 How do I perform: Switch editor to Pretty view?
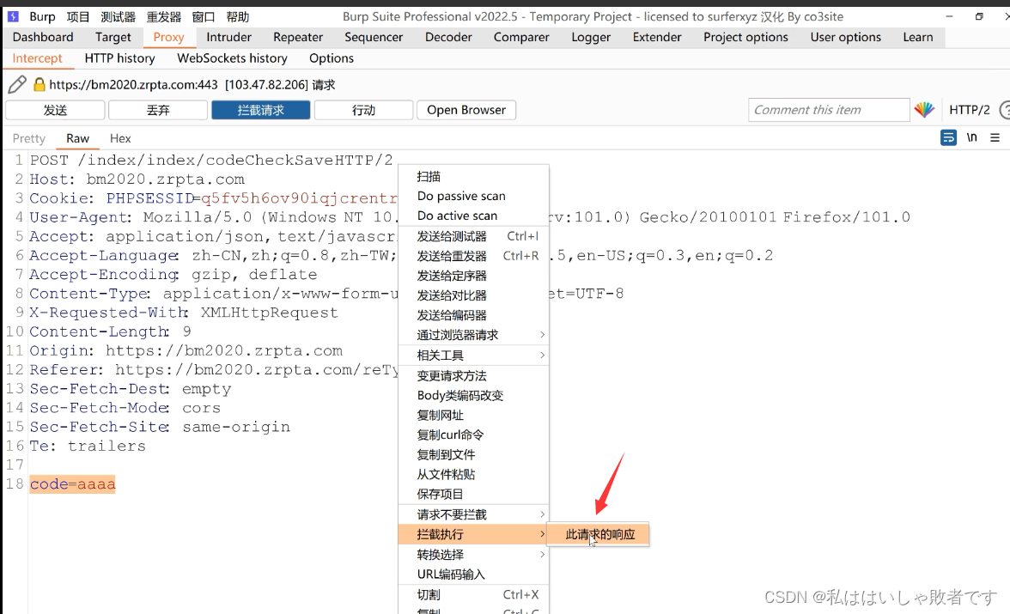[29, 138]
